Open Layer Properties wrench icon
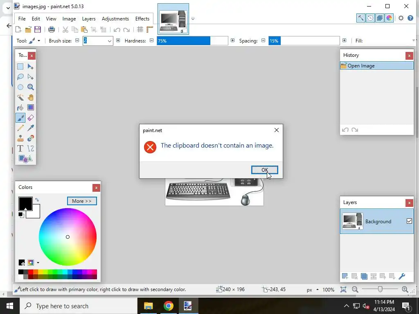Image resolution: width=419 pixels, height=314 pixels. click(x=402, y=276)
